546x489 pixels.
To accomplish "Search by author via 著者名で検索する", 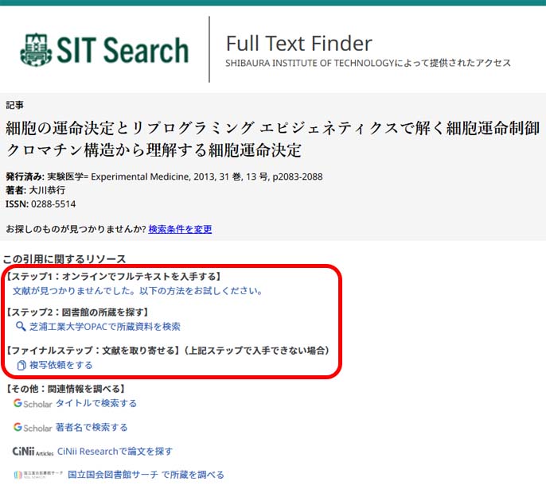I will (92, 428).
